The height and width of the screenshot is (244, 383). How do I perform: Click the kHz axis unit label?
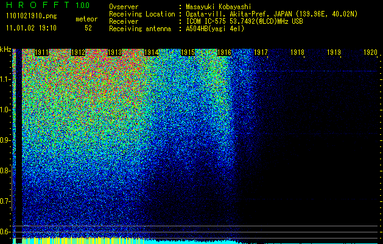click(x=5, y=49)
